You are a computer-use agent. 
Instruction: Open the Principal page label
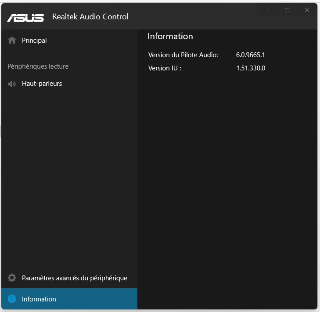[x=34, y=40]
